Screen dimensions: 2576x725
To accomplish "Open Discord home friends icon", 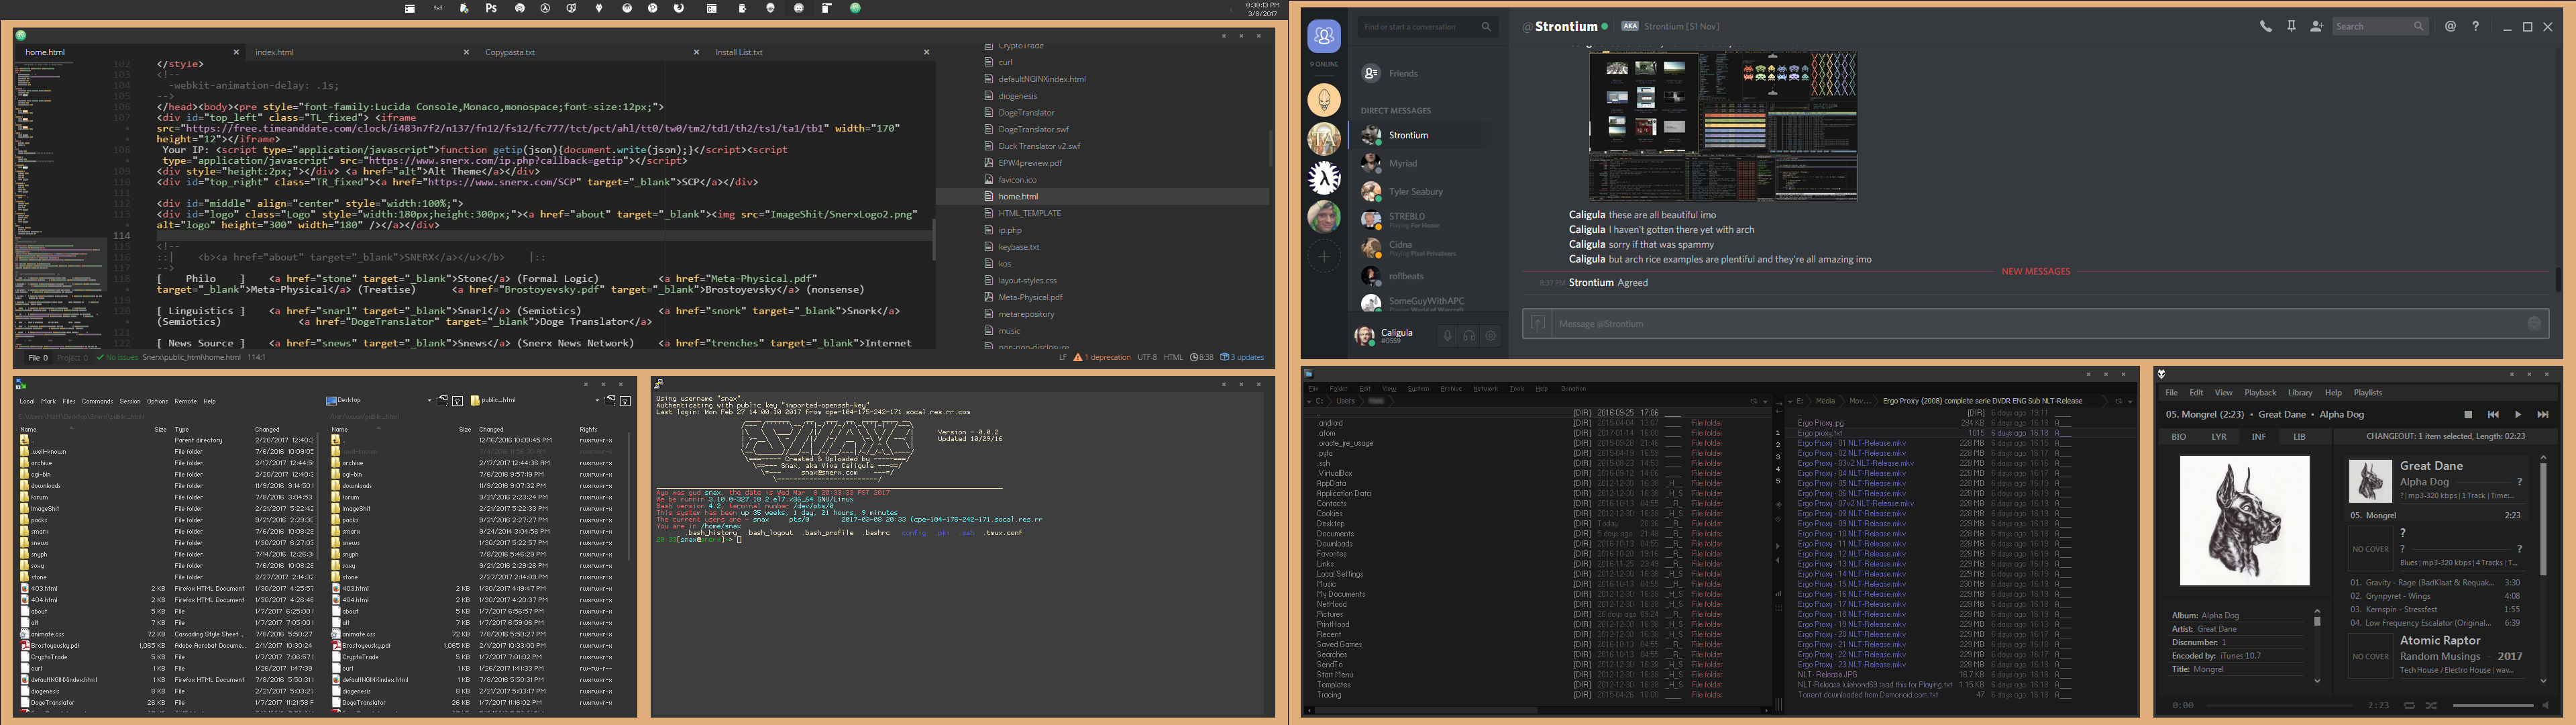I will pyautogui.click(x=1324, y=37).
